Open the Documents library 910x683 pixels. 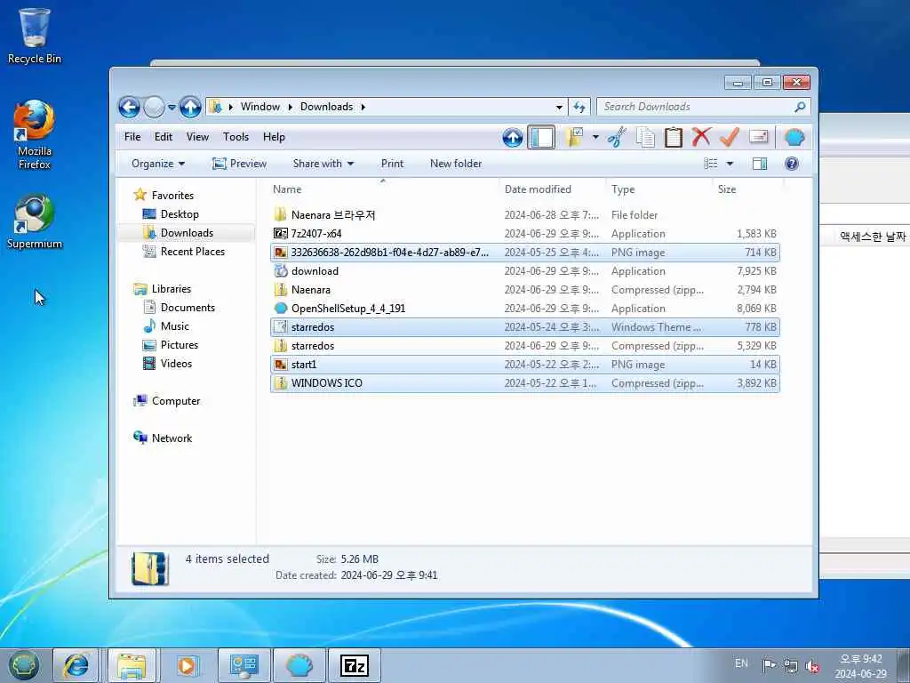point(188,308)
